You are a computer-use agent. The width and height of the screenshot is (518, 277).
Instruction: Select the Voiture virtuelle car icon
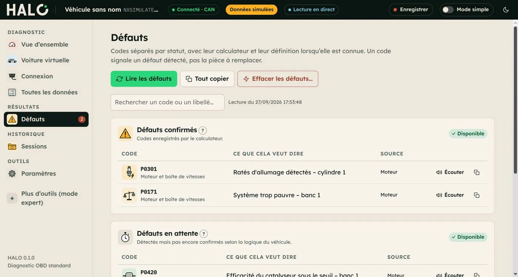click(12, 60)
